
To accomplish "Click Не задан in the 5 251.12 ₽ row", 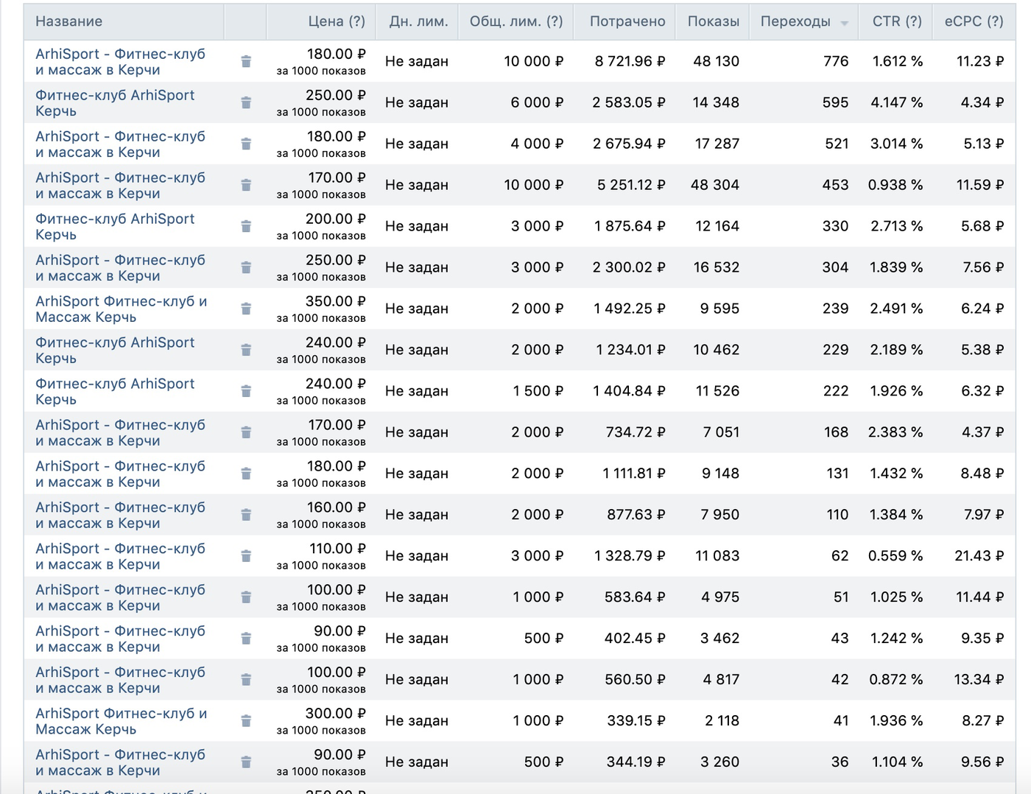I will click(x=417, y=186).
